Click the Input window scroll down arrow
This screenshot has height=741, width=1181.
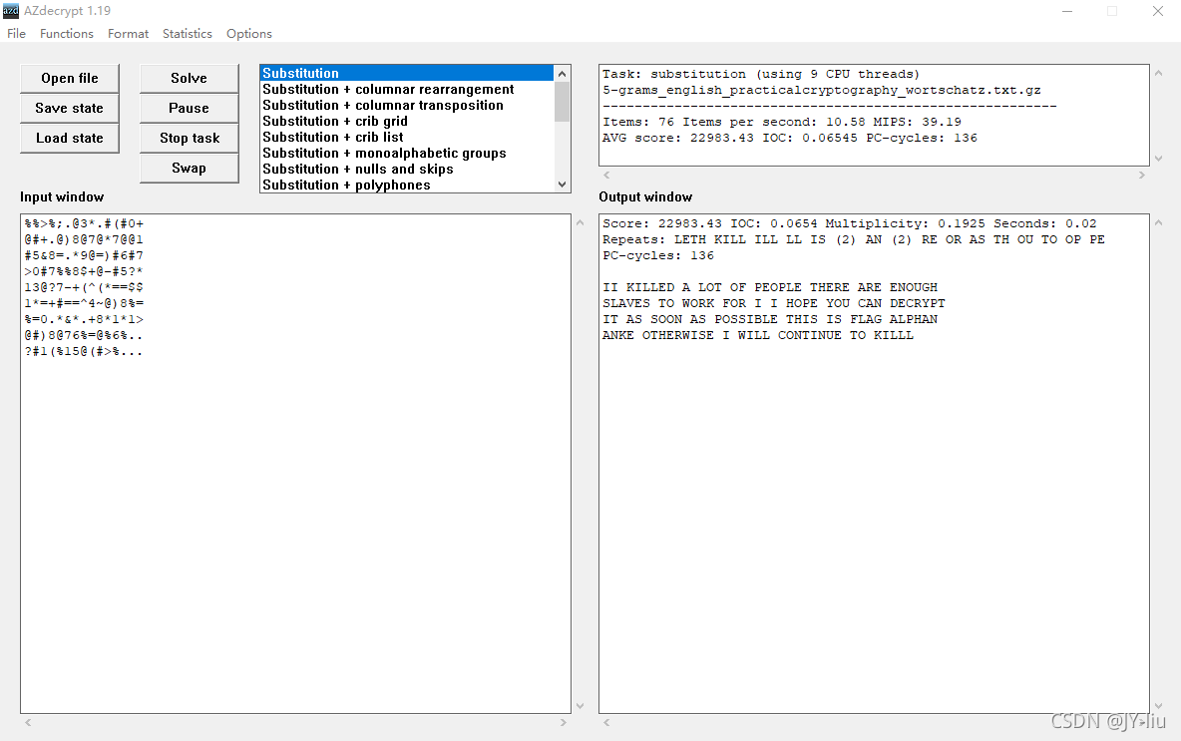tap(580, 706)
